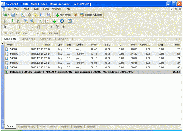Image resolution: width=183 pixels, height=131 pixels.
Task: Select the M1 timeframe
Action: [x=5, y=33]
